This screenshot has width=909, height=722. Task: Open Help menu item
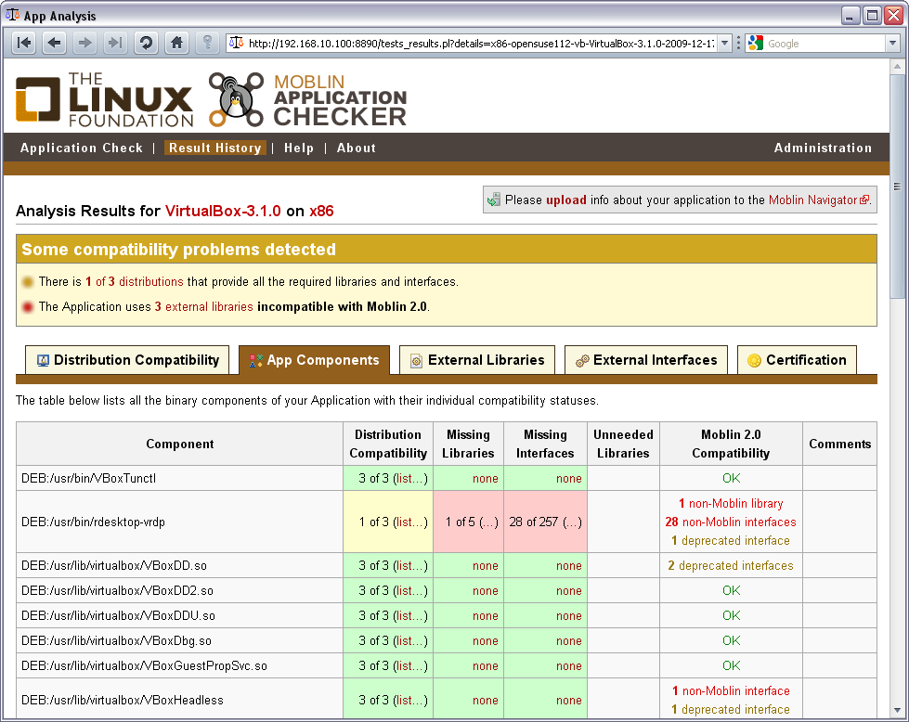pos(299,148)
